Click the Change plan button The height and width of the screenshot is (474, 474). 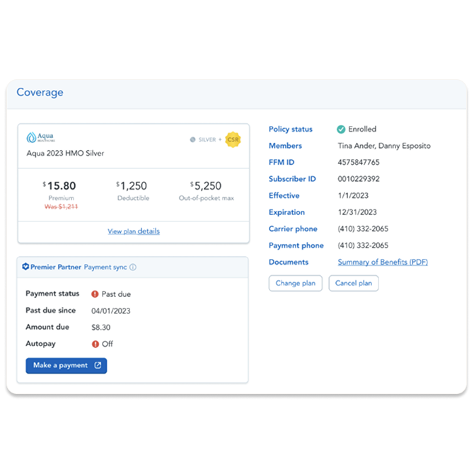coord(295,283)
